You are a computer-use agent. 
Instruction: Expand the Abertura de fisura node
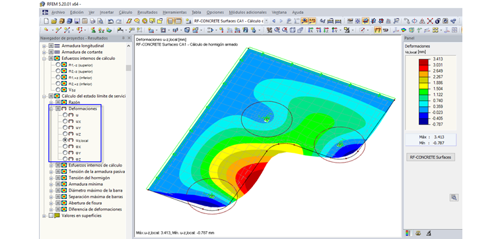click(52, 203)
